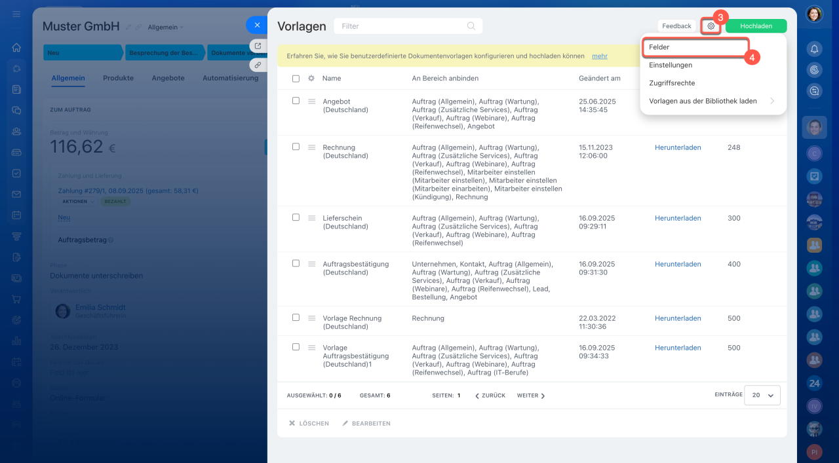Click the magnifier icon in the Filter field
Viewport: 839px width, 463px height.
pyautogui.click(x=471, y=26)
